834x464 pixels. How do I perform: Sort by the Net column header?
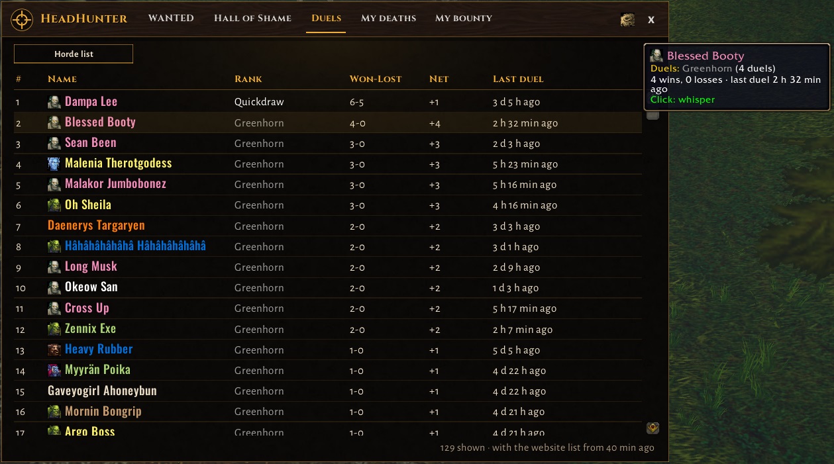[439, 79]
